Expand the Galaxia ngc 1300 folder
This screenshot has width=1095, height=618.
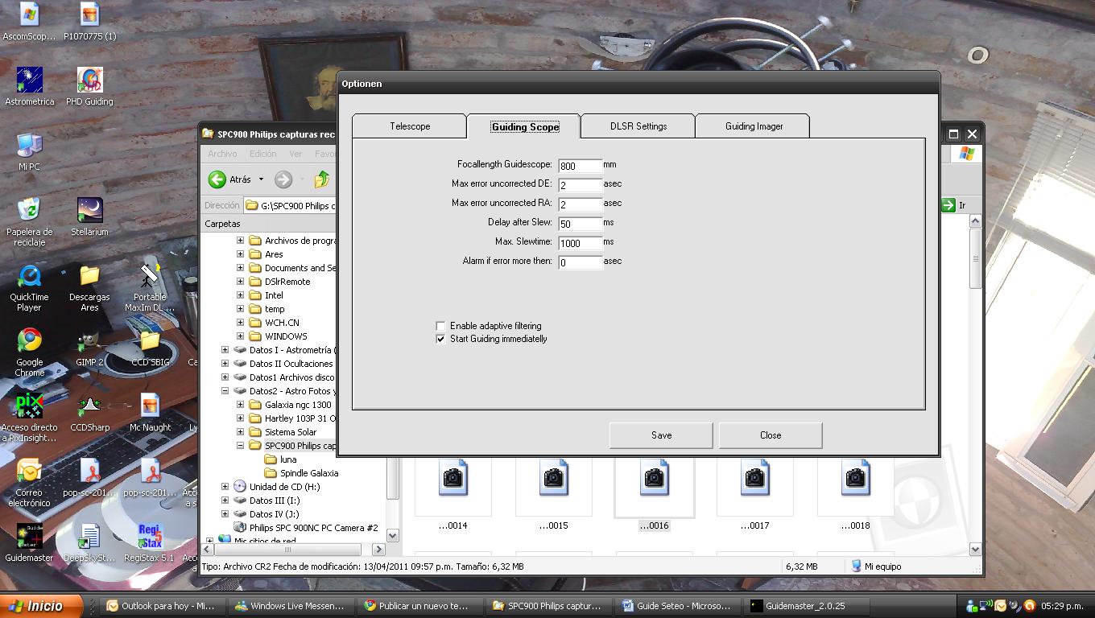coord(240,405)
